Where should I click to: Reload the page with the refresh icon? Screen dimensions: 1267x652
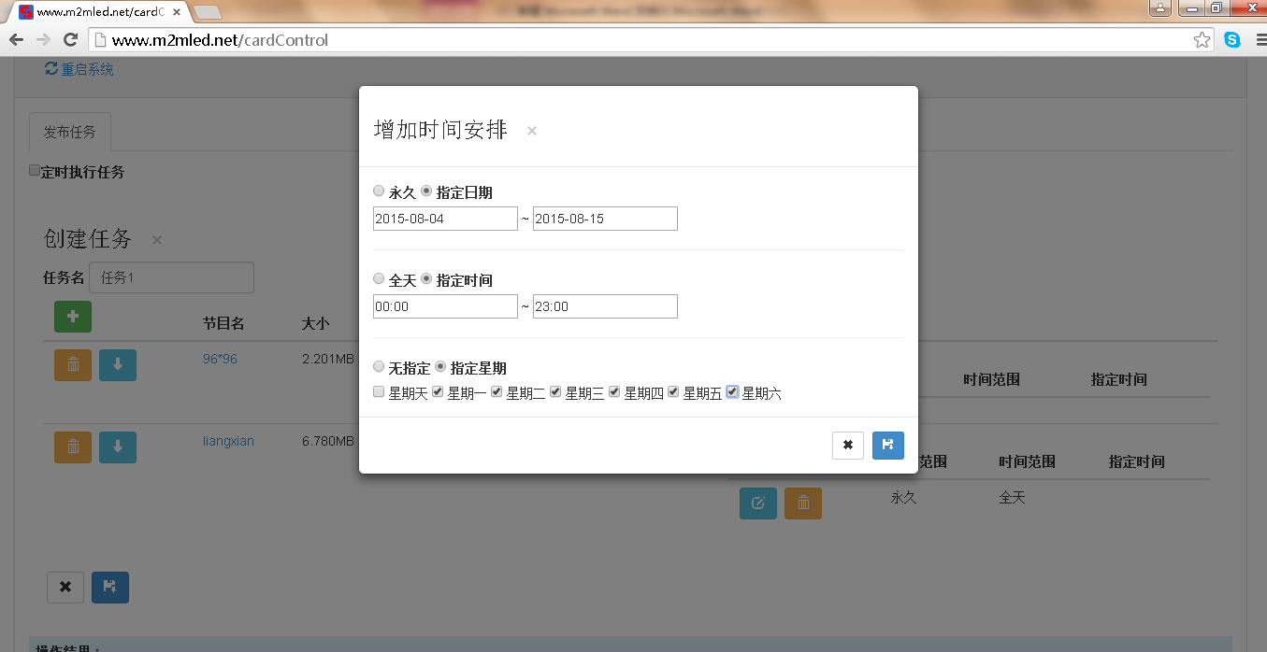tap(70, 40)
